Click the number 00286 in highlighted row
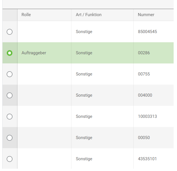Screen dimensions: 177x171 pos(144,53)
